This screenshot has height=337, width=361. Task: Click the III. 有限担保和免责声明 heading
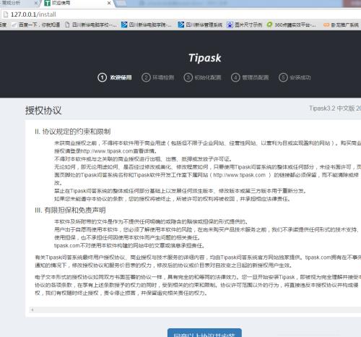pyautogui.click(x=70, y=210)
